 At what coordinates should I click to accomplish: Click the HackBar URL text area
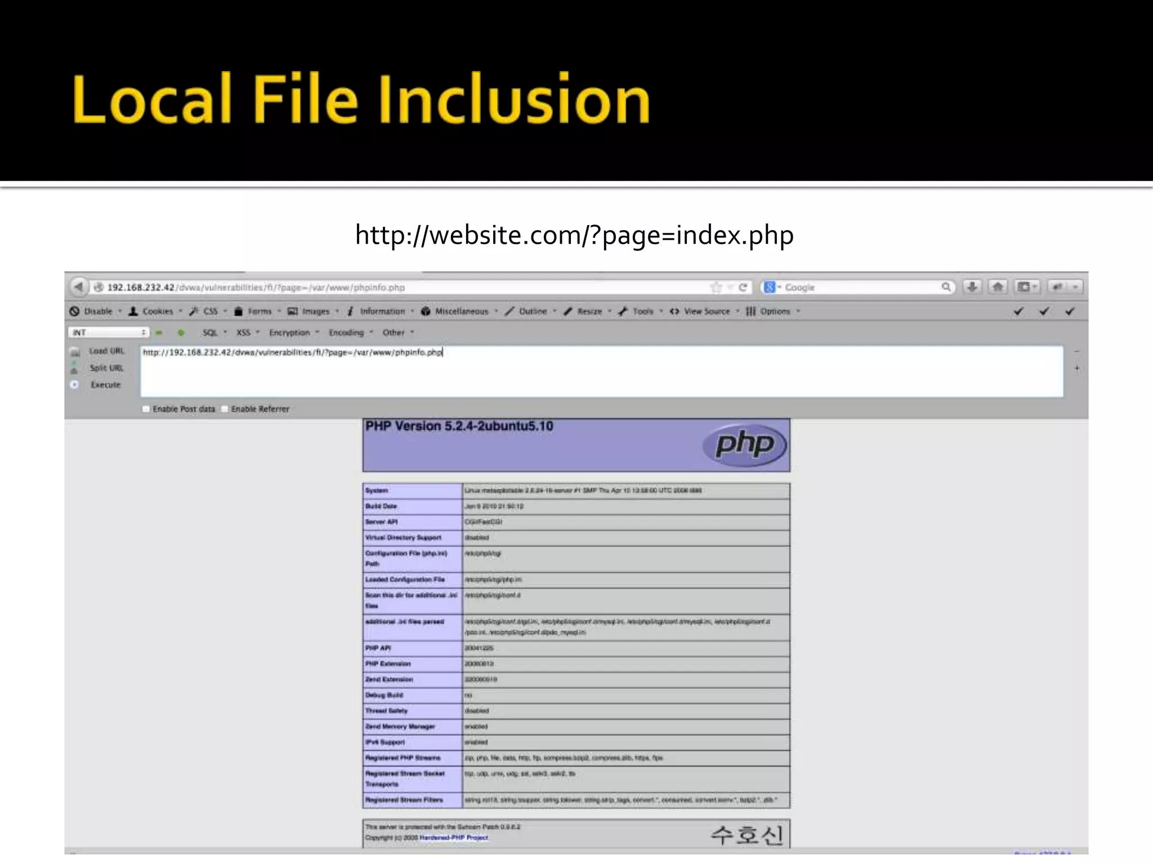pos(601,371)
